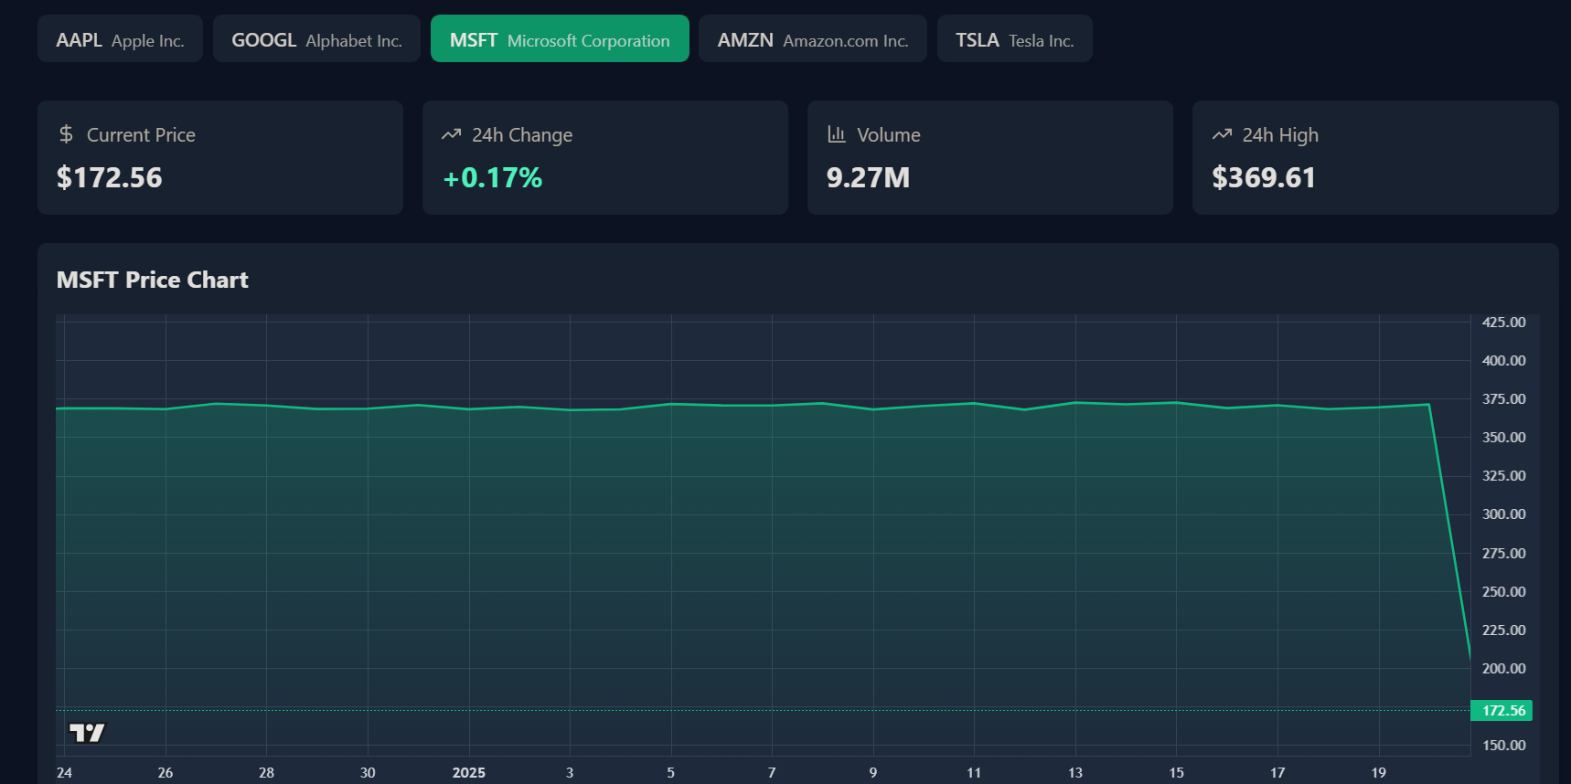Click the 2025 label on the time axis
The height and width of the screenshot is (784, 1571).
pos(469,772)
